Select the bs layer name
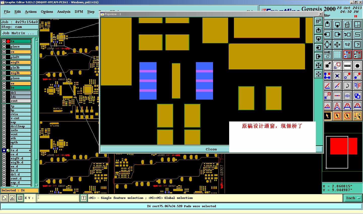Screen dimensions: 363x214 click(x=21, y=88)
